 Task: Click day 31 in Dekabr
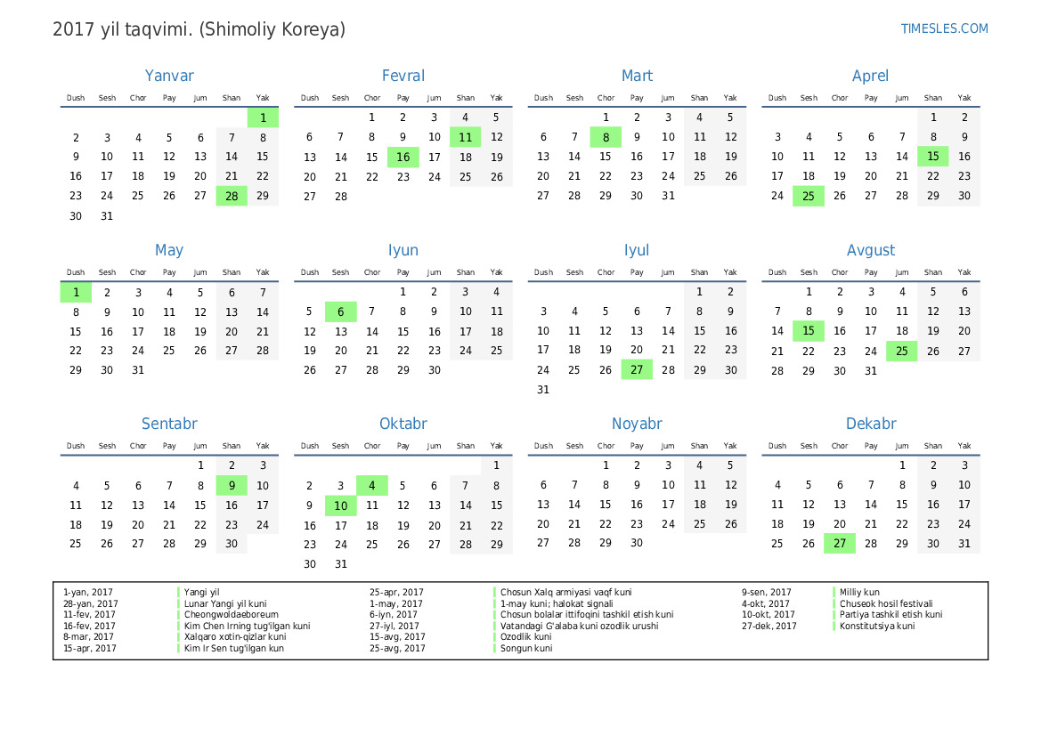pos(964,544)
